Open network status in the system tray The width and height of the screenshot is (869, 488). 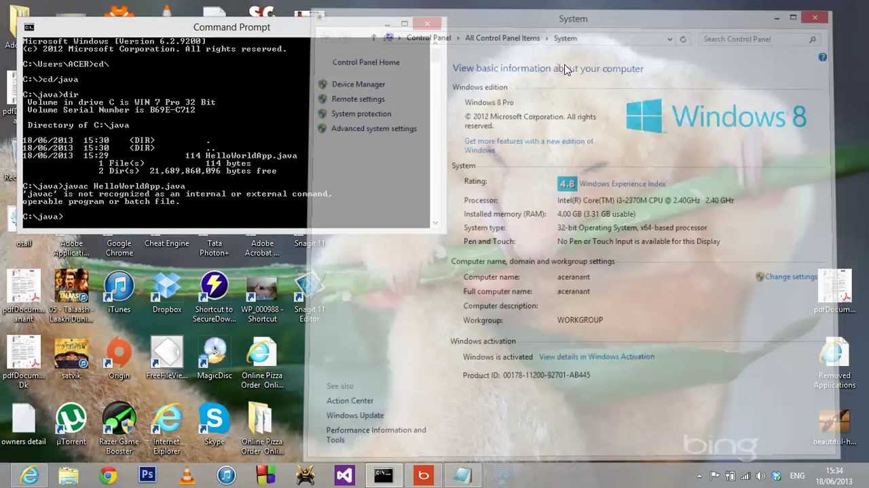click(745, 476)
